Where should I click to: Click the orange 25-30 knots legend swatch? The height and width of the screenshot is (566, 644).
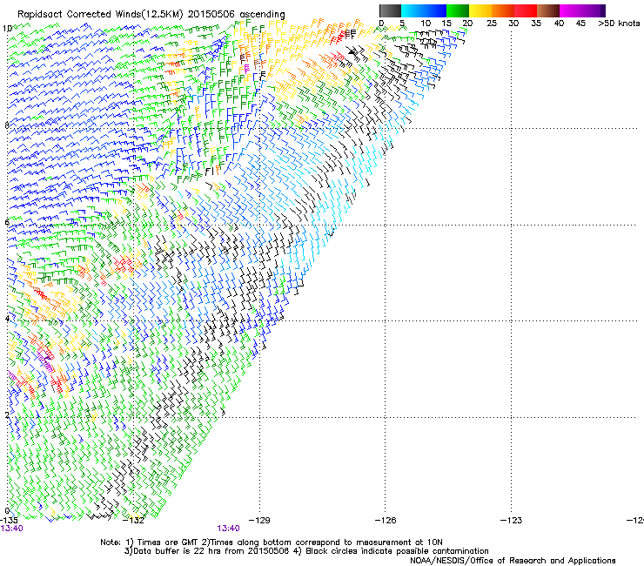click(x=503, y=10)
